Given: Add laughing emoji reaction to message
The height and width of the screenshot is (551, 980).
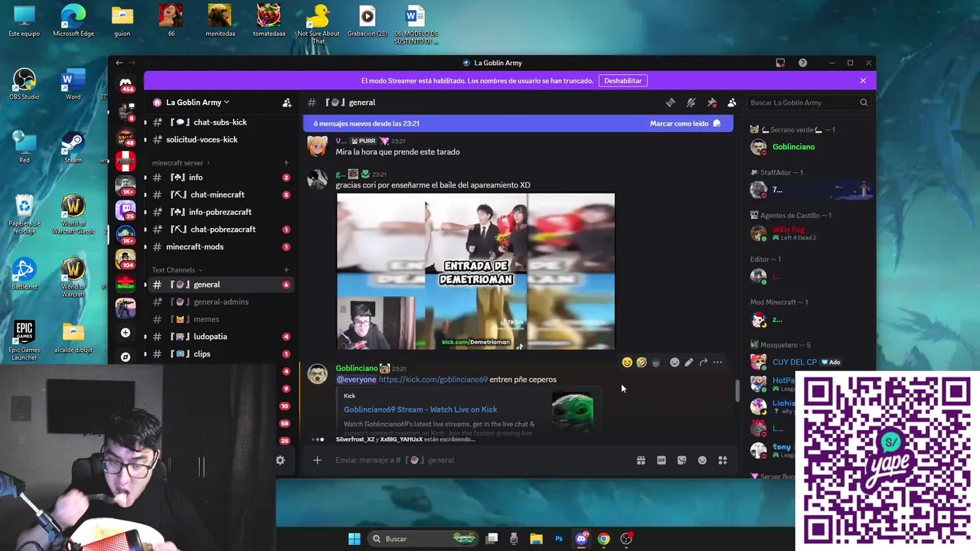Looking at the screenshot, I should click(627, 362).
